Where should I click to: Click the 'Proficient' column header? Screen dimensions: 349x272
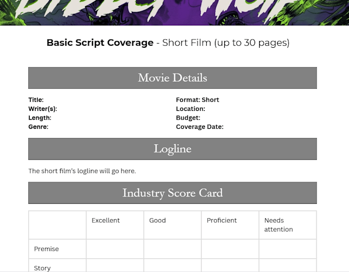point(222,220)
